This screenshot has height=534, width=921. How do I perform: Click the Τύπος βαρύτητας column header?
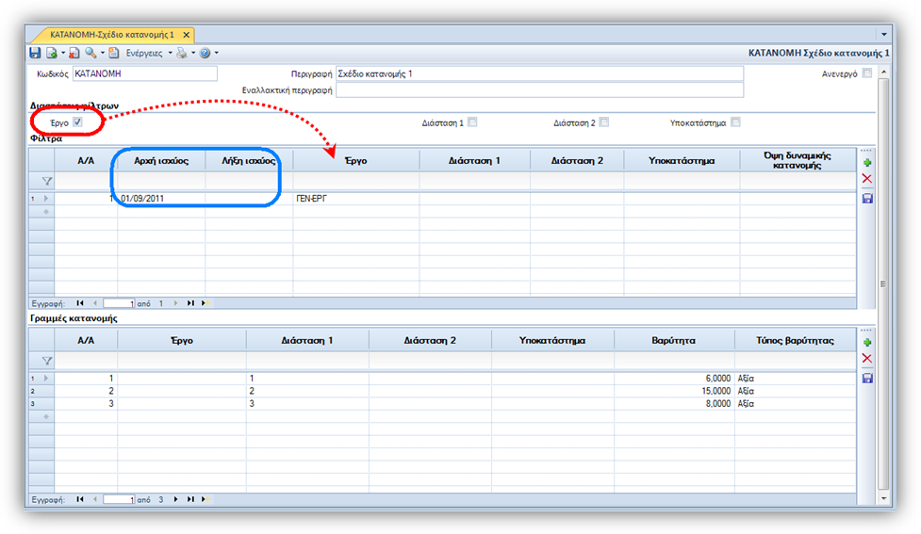click(795, 340)
